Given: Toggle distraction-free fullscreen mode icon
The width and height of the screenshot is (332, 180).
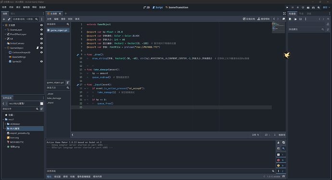Looking at the screenshot, I should [x=284, y=13].
